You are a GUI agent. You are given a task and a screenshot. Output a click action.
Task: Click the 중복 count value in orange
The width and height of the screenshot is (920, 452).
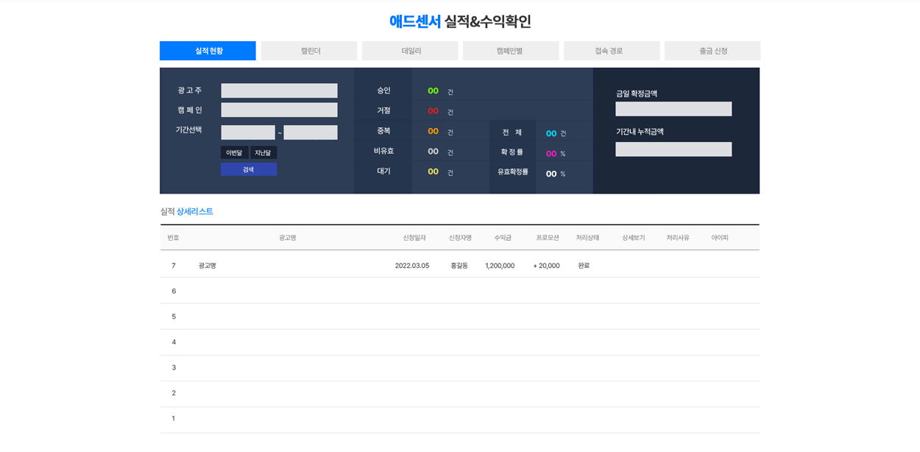pyautogui.click(x=434, y=131)
